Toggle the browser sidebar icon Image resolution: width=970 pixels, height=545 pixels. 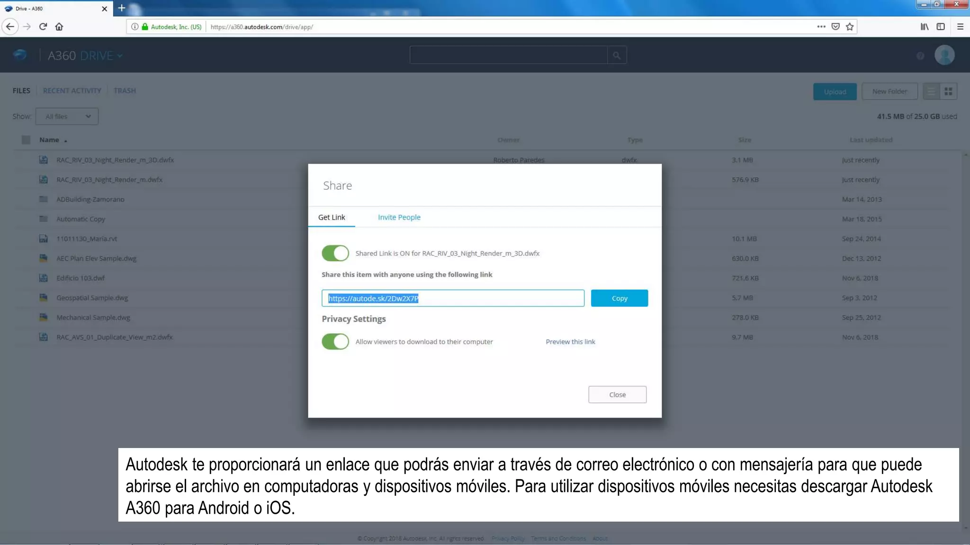[x=941, y=26]
